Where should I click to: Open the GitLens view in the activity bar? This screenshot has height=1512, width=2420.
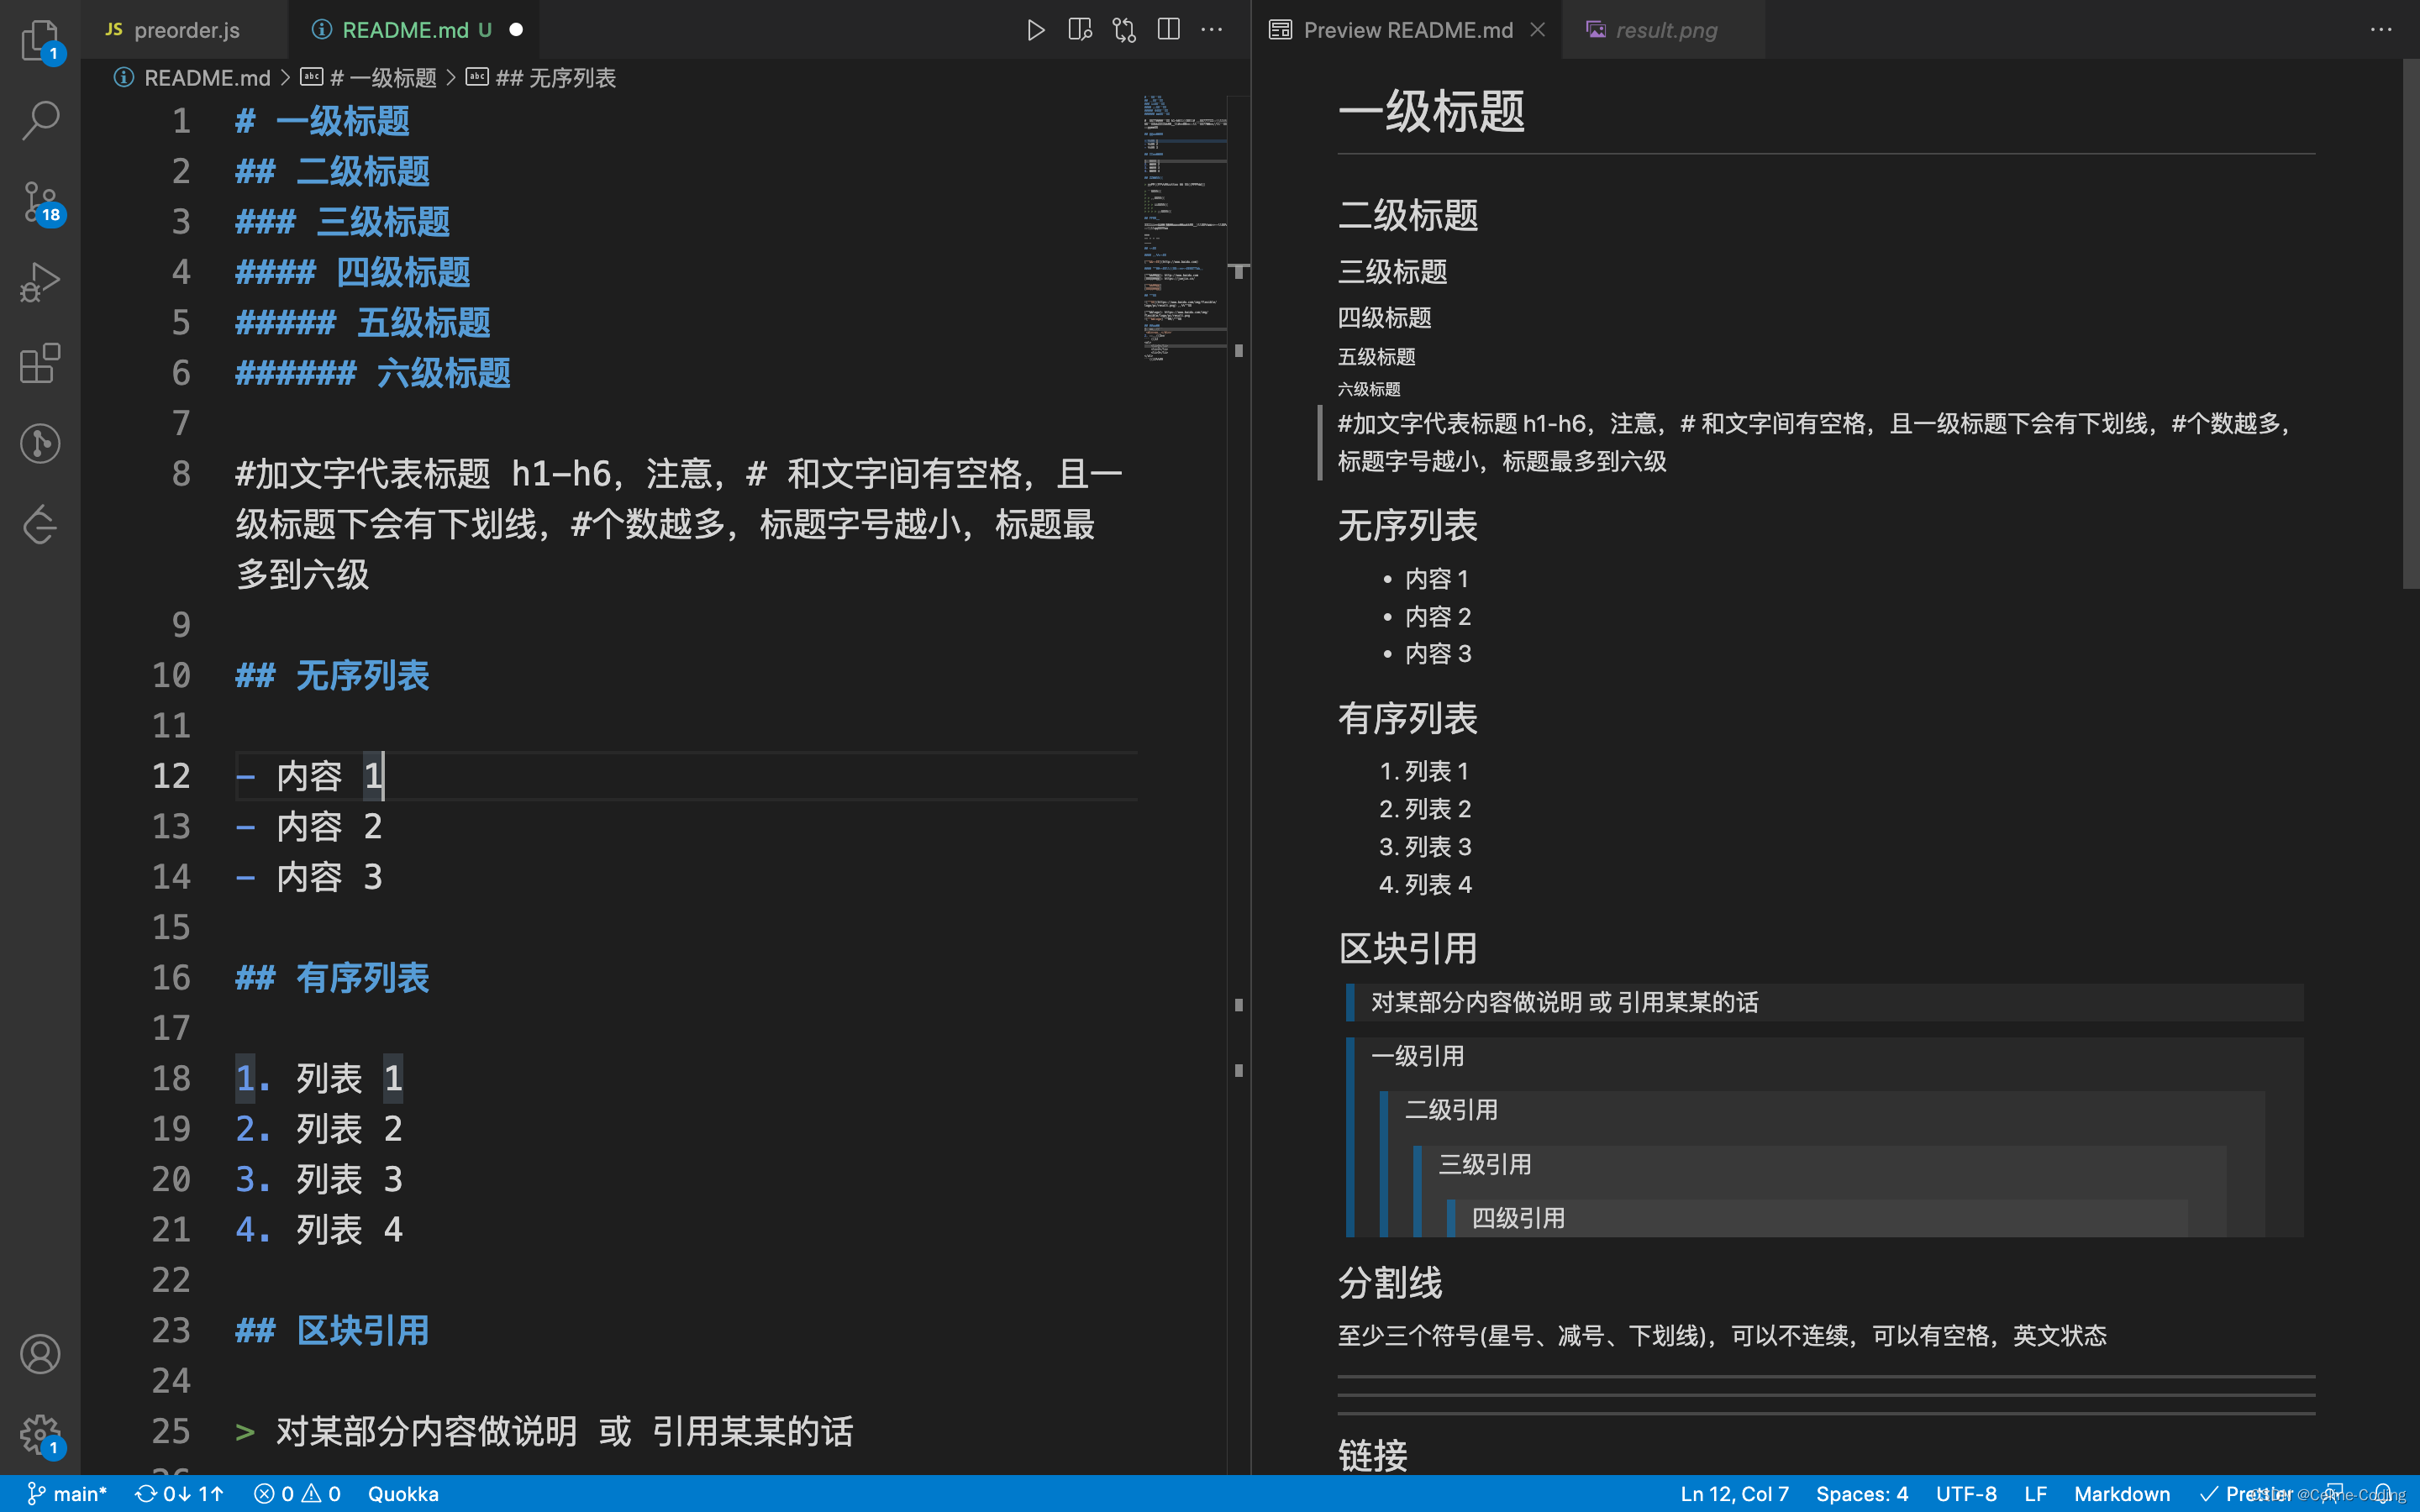point(40,443)
